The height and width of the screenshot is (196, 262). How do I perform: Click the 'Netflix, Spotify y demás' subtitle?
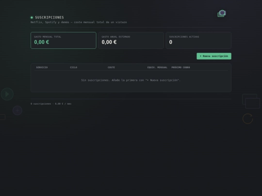click(79, 22)
